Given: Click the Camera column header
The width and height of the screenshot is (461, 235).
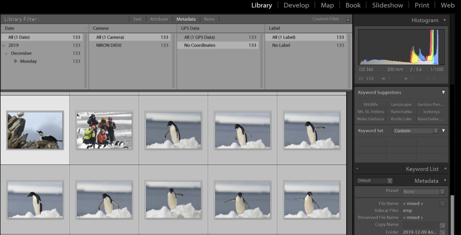Looking at the screenshot, I should click(x=132, y=29).
